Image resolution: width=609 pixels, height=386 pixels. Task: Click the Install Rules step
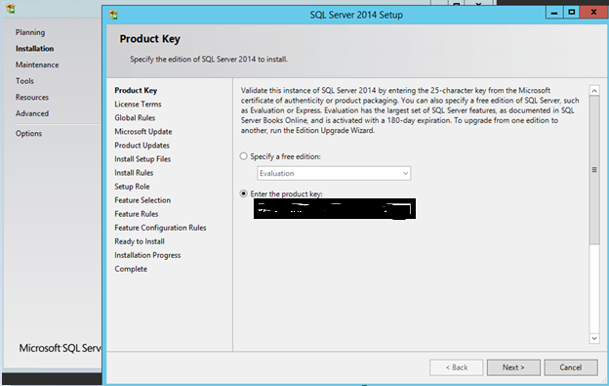coord(134,173)
